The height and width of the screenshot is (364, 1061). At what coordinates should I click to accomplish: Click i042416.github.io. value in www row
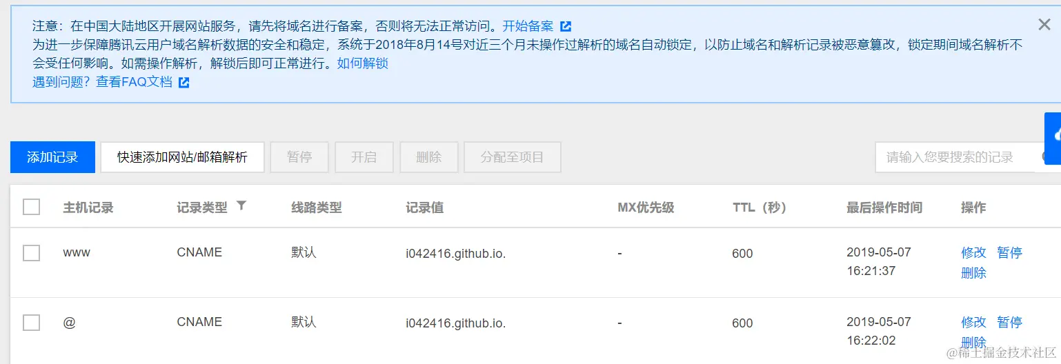[x=456, y=253]
